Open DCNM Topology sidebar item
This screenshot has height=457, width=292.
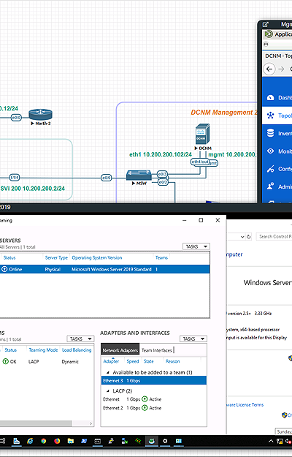click(277, 116)
